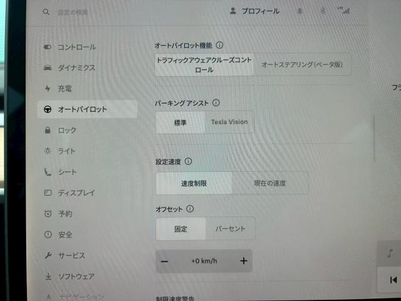This screenshot has height=301, width=401.
Task: Click the search magnifier icon
Action: click(x=46, y=12)
